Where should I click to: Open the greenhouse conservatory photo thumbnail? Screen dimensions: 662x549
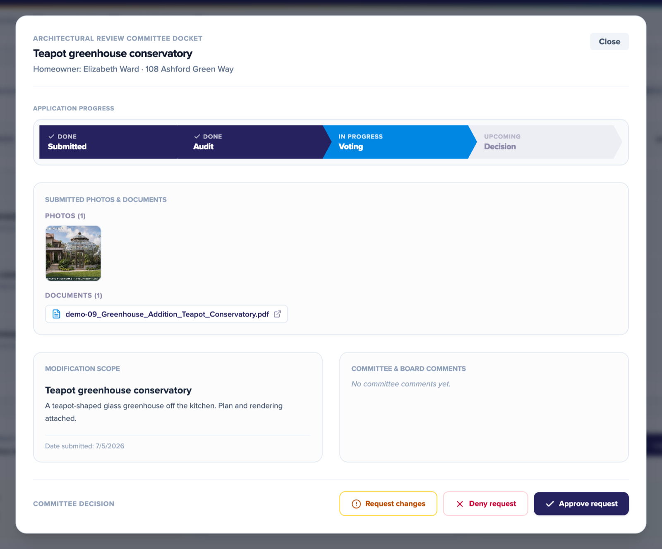[73, 253]
